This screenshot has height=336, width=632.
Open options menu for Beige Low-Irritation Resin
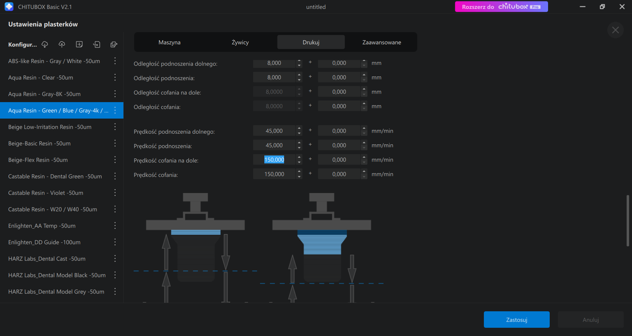[115, 127]
